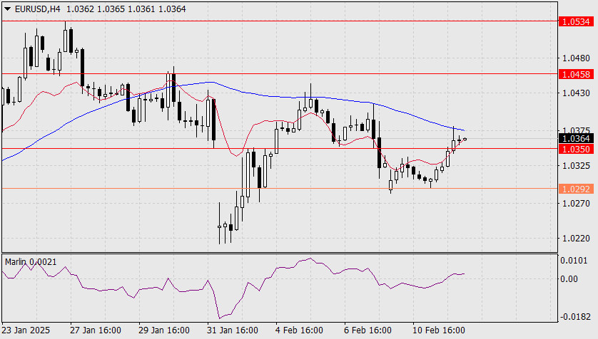Select the Marlin 0.0021 indicator label

(x=31, y=262)
